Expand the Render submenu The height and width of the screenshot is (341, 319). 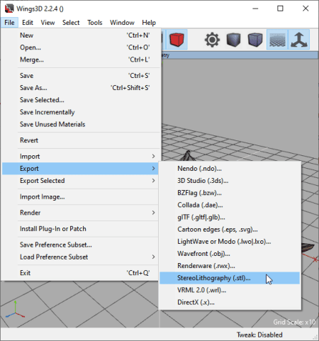click(81, 213)
